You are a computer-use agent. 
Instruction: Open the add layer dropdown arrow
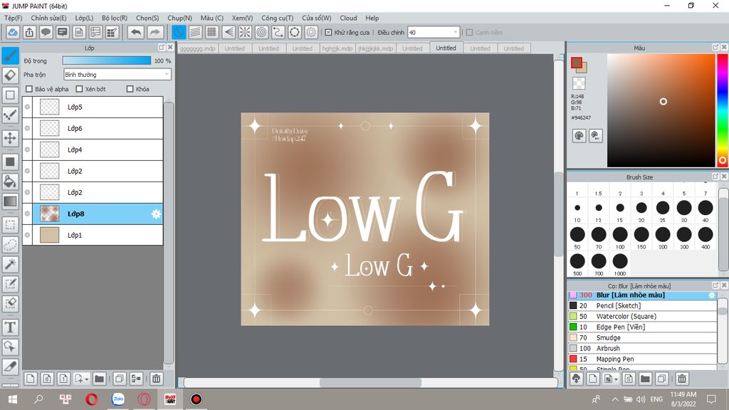click(x=85, y=379)
